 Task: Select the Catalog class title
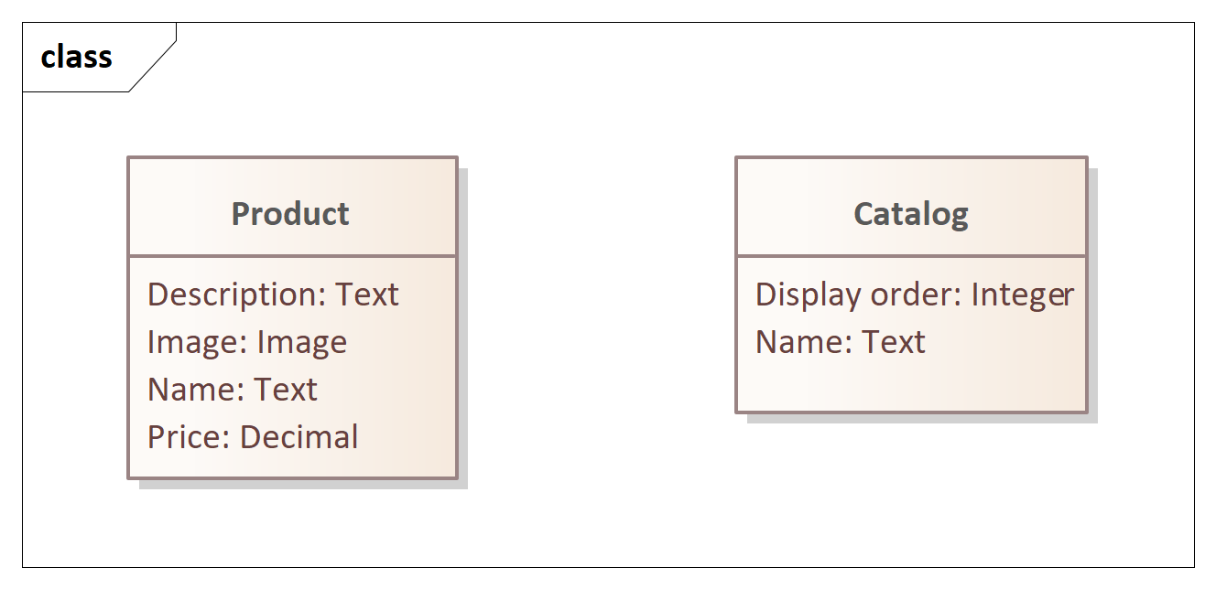[911, 213]
